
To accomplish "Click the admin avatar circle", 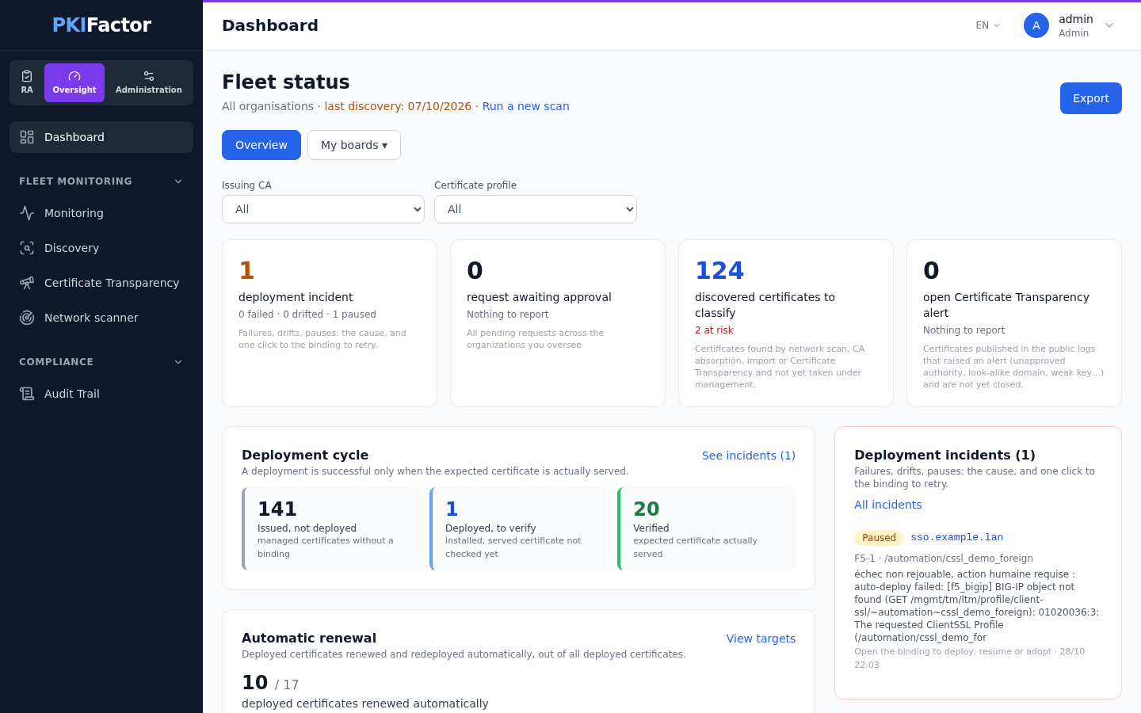I will pyautogui.click(x=1036, y=25).
